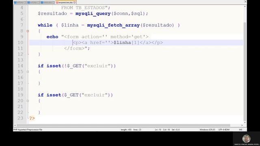Click the empty line 21 inside the if block

pyautogui.click(x=136, y=107)
